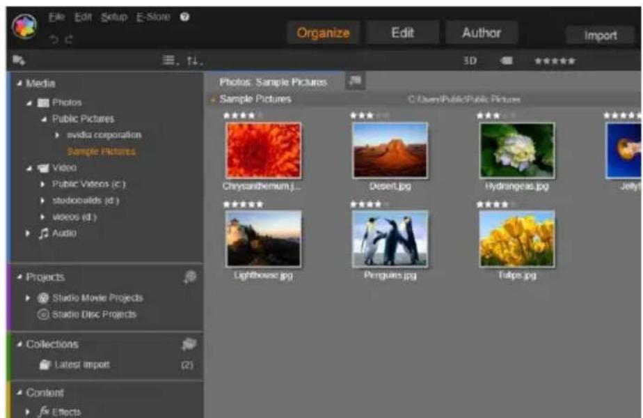Open the File menu

(56, 17)
